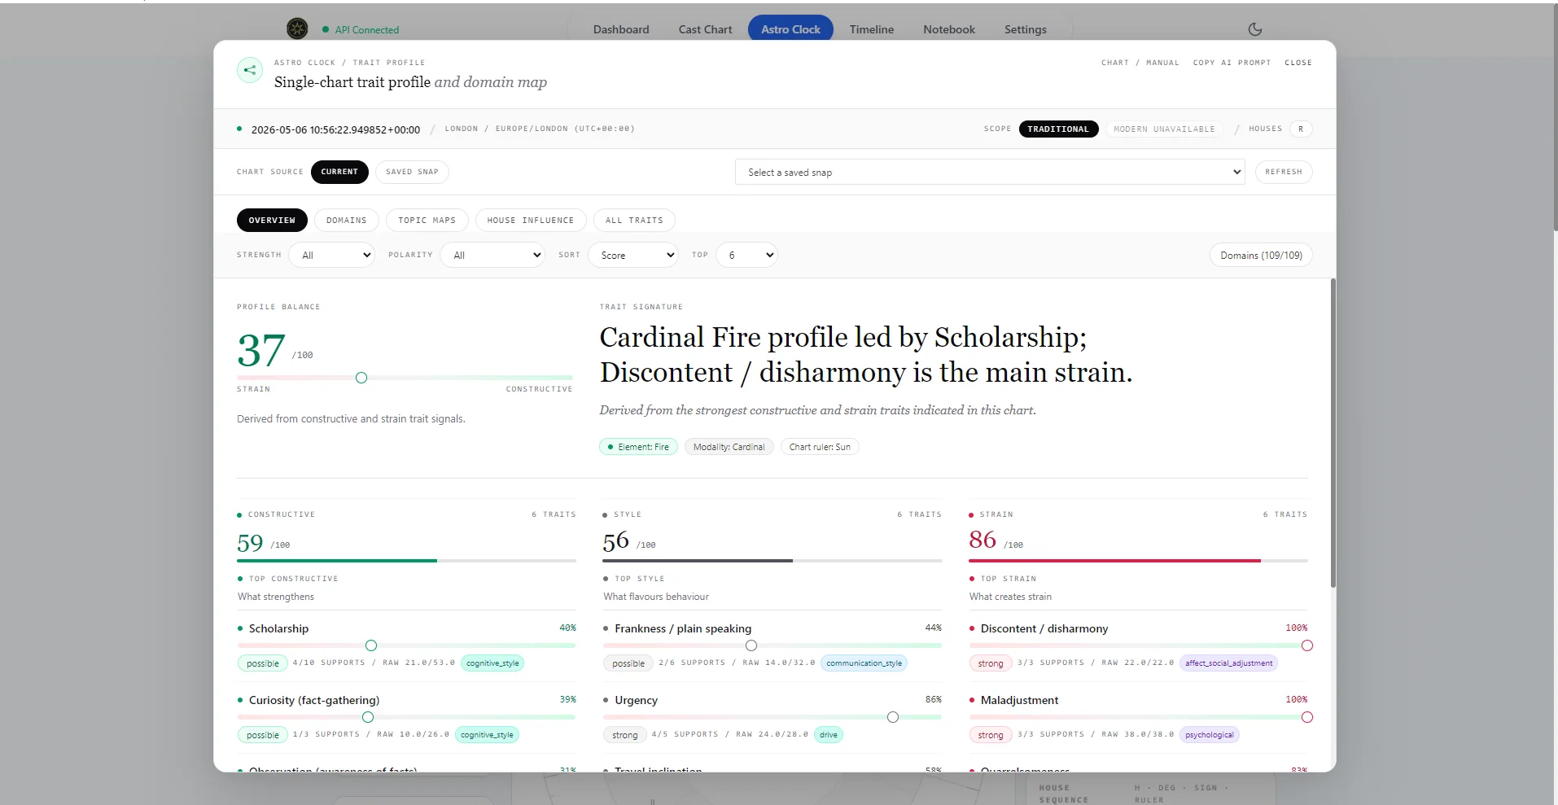Click the Strain score 86
The height and width of the screenshot is (805, 1558).
[x=983, y=540]
